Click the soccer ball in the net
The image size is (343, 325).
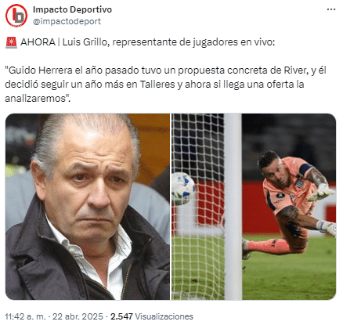coord(183,189)
